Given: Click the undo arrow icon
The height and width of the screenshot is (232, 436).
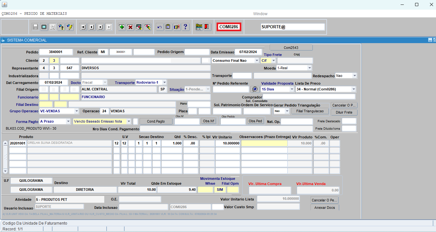Looking at the screenshot, I should click(159, 27).
